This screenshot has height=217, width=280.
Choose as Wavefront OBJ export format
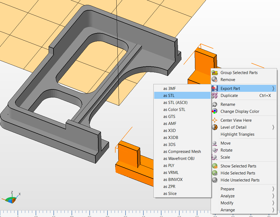coord(179,159)
